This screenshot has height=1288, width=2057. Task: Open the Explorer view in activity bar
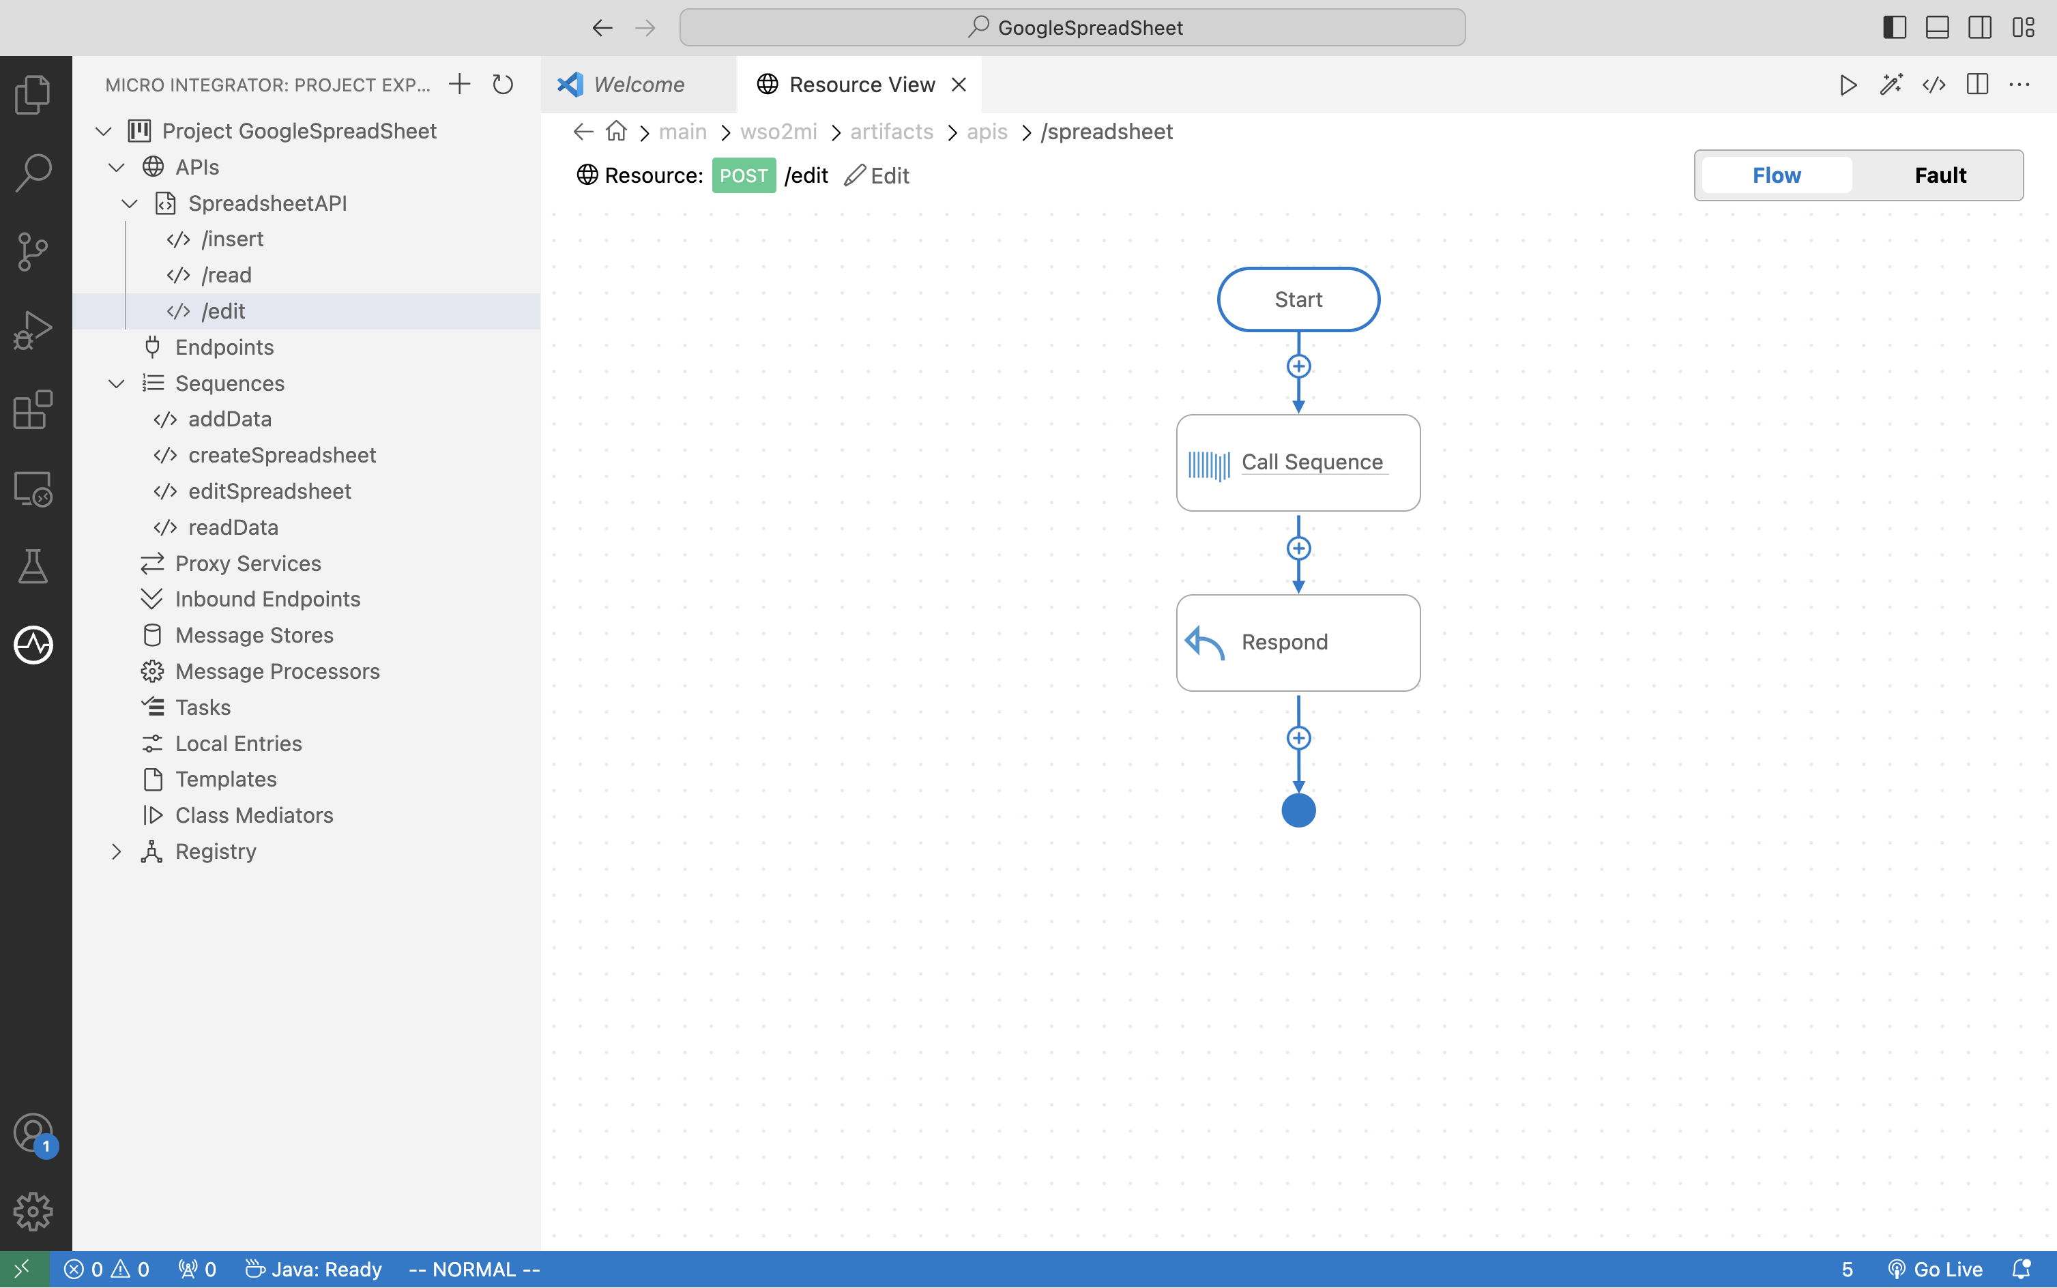(33, 93)
